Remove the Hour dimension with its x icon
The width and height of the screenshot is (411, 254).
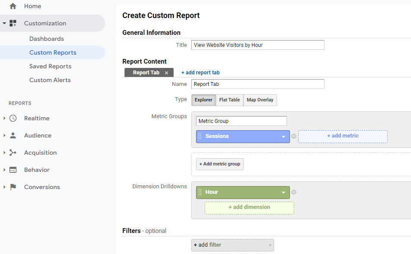pyautogui.click(x=294, y=192)
